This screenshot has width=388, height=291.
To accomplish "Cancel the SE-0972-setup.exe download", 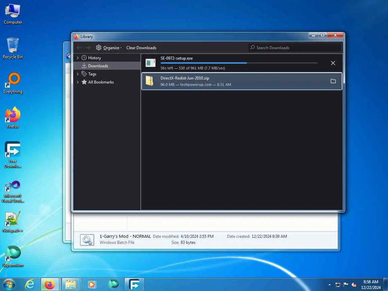I will pyautogui.click(x=333, y=63).
